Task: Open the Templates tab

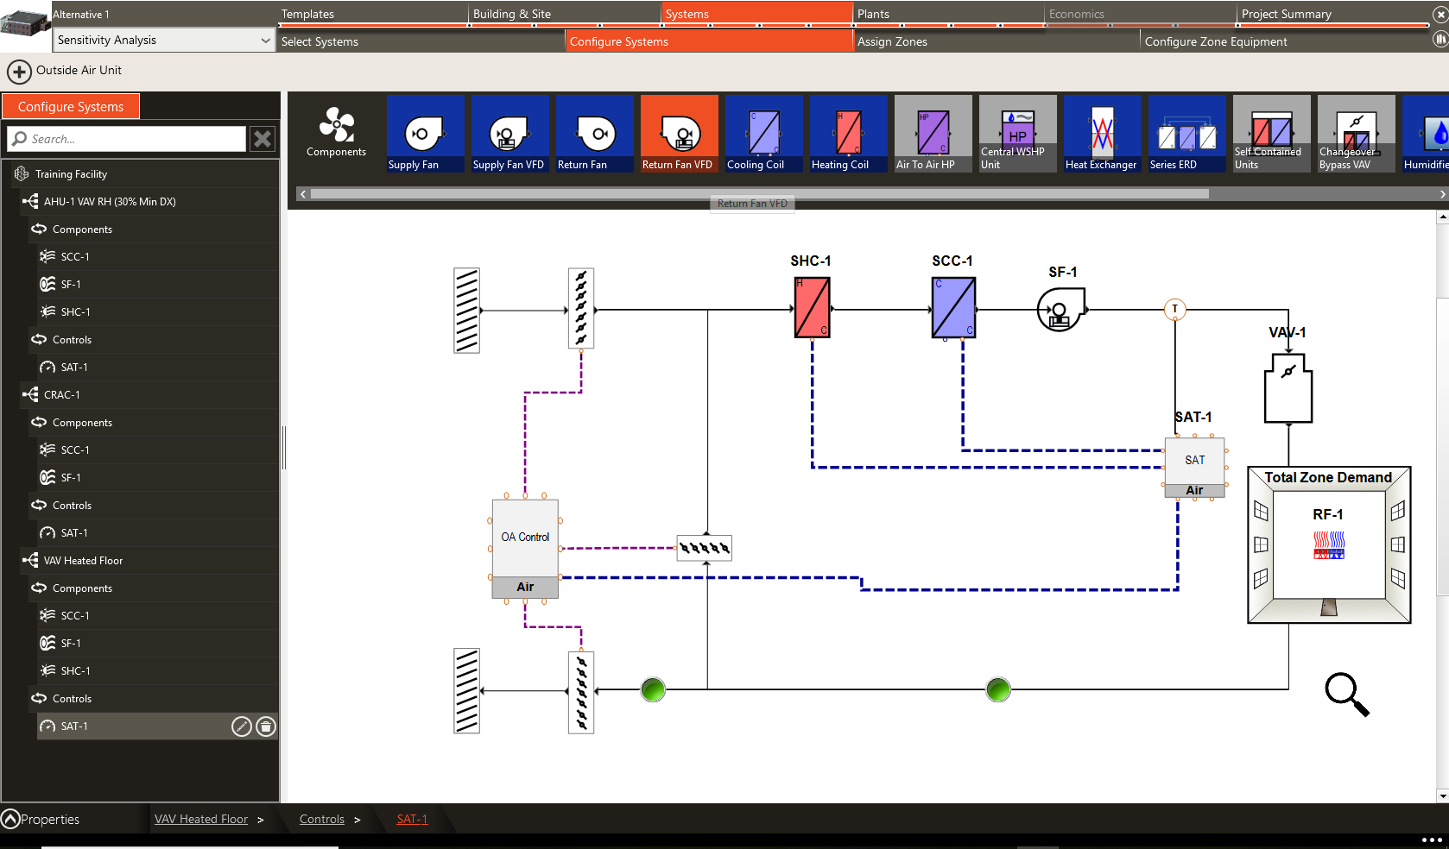Action: [x=373, y=14]
